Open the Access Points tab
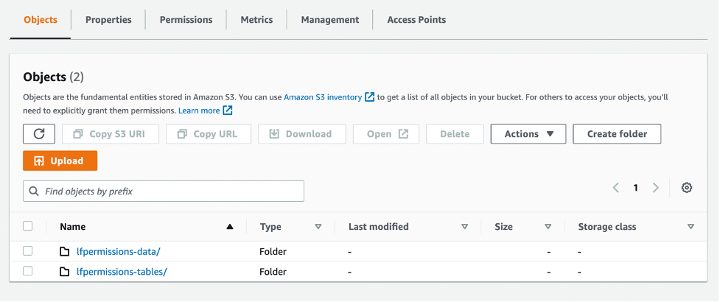The height and width of the screenshot is (302, 720). click(x=416, y=20)
